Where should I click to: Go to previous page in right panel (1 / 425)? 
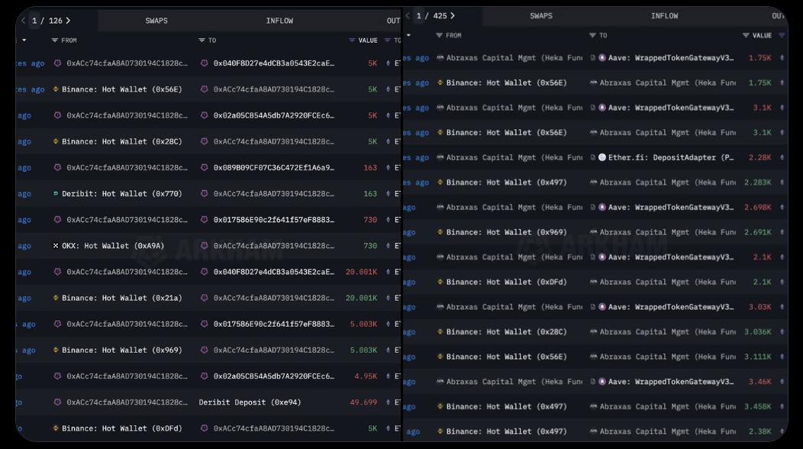[x=408, y=16]
